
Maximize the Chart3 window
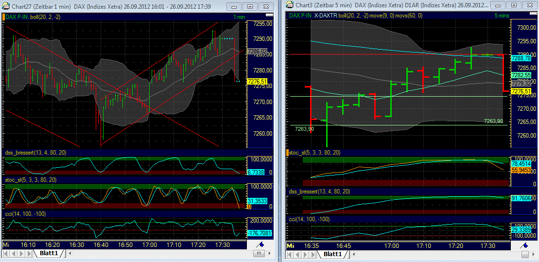tap(514, 5)
